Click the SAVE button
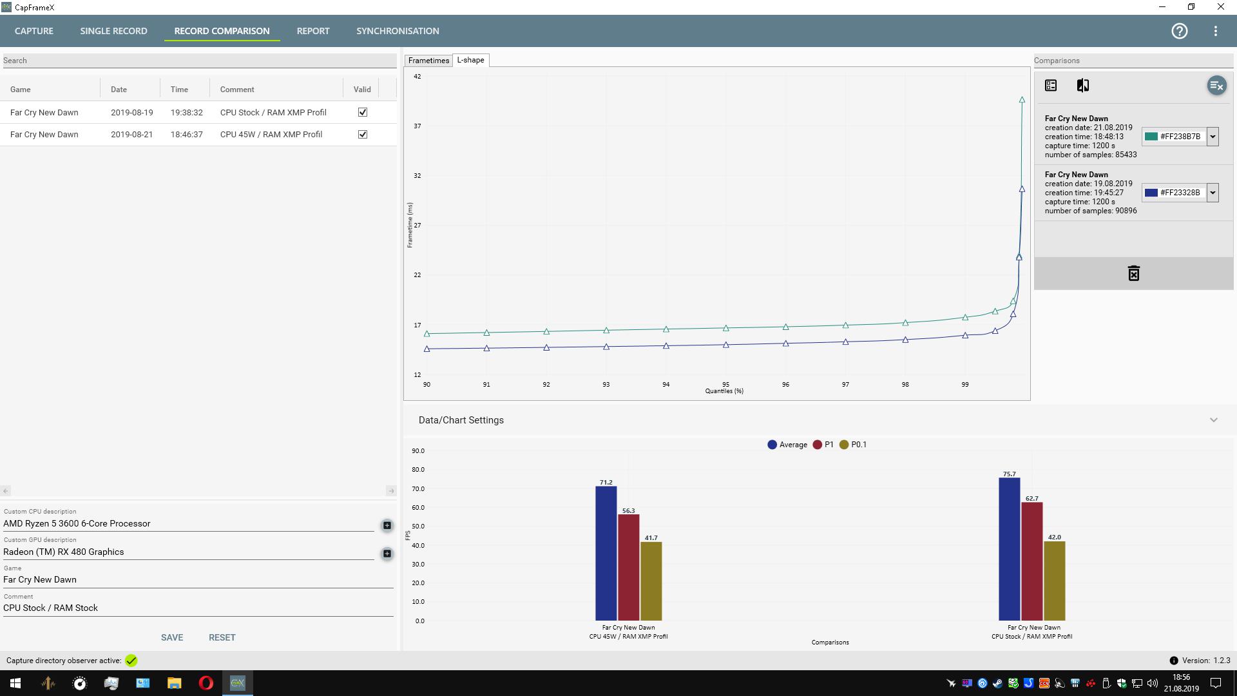 point(172,637)
